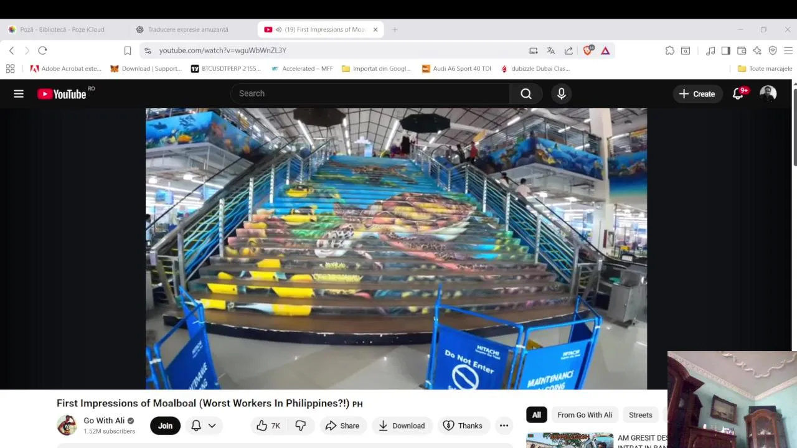
Task: Open Toate marcajele bookmarks folder
Action: click(x=765, y=68)
